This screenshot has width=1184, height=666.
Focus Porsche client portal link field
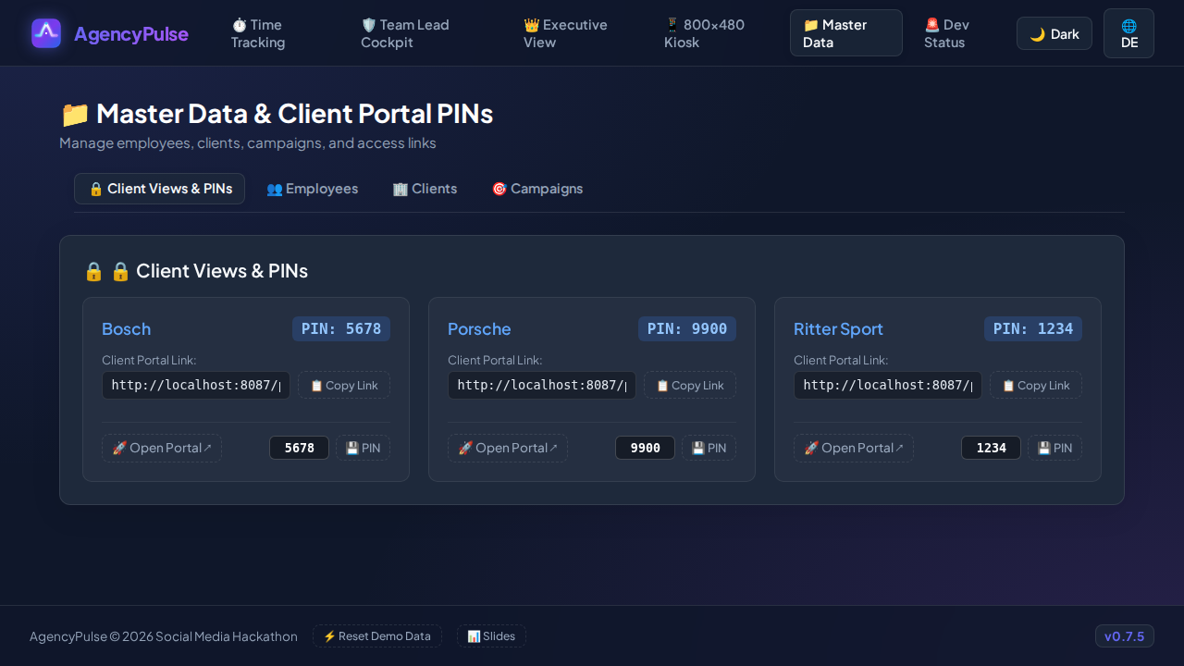(542, 385)
